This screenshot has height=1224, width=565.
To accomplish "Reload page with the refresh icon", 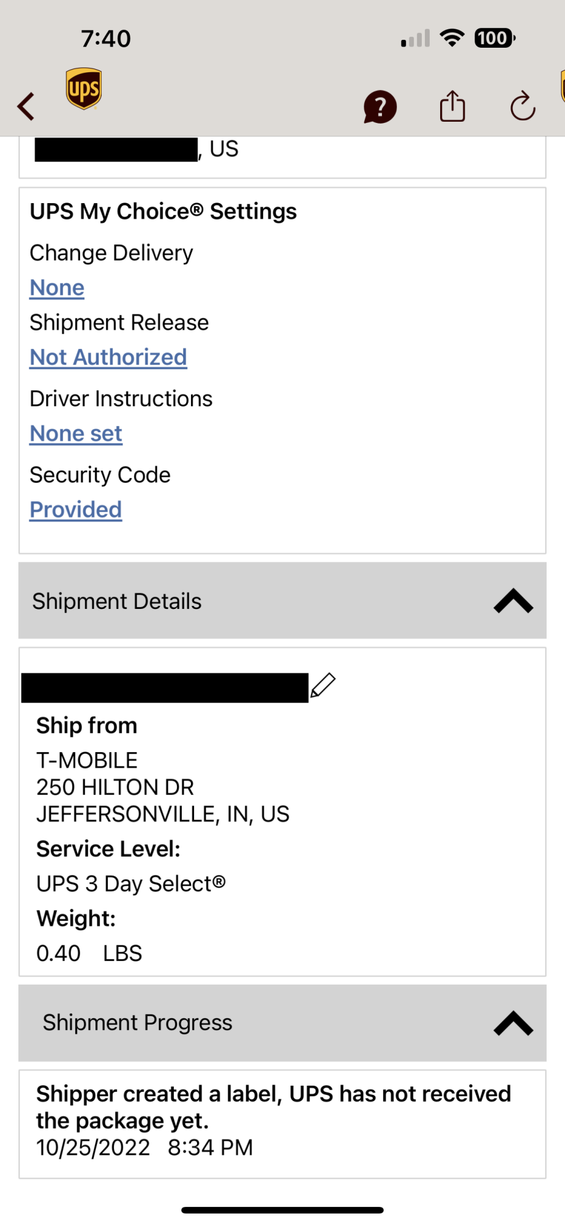I will (523, 106).
